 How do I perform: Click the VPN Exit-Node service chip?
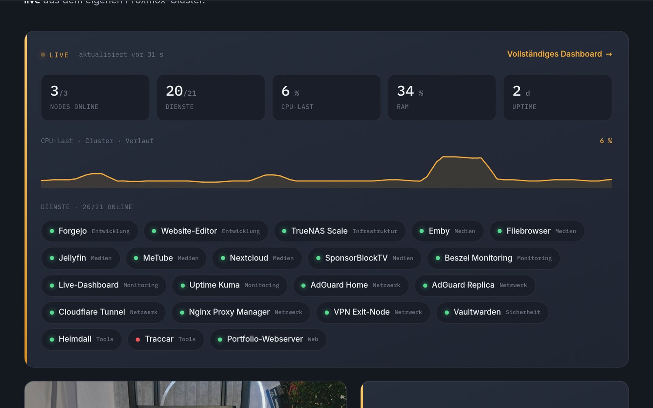[x=374, y=312]
